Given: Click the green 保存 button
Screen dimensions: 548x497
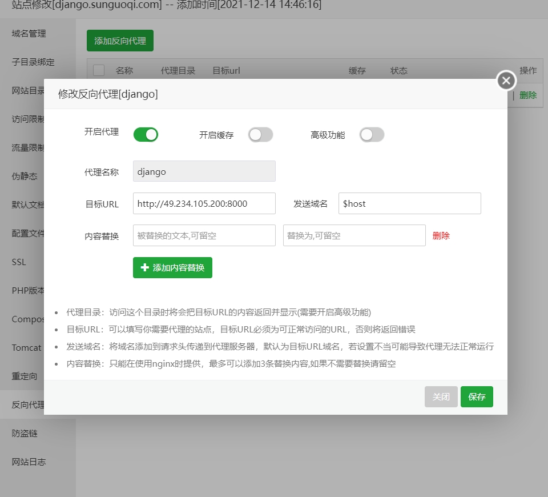Looking at the screenshot, I should [x=477, y=396].
